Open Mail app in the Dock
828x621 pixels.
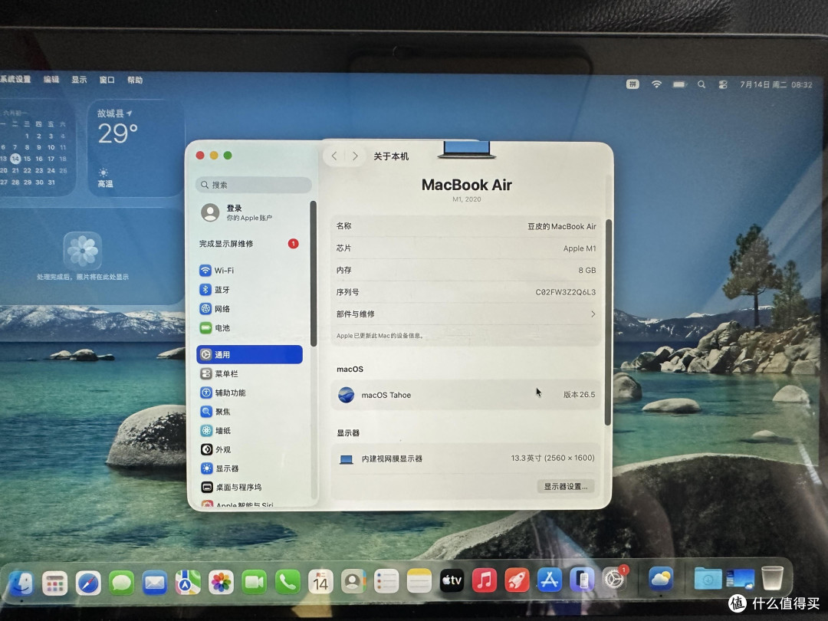point(154,583)
